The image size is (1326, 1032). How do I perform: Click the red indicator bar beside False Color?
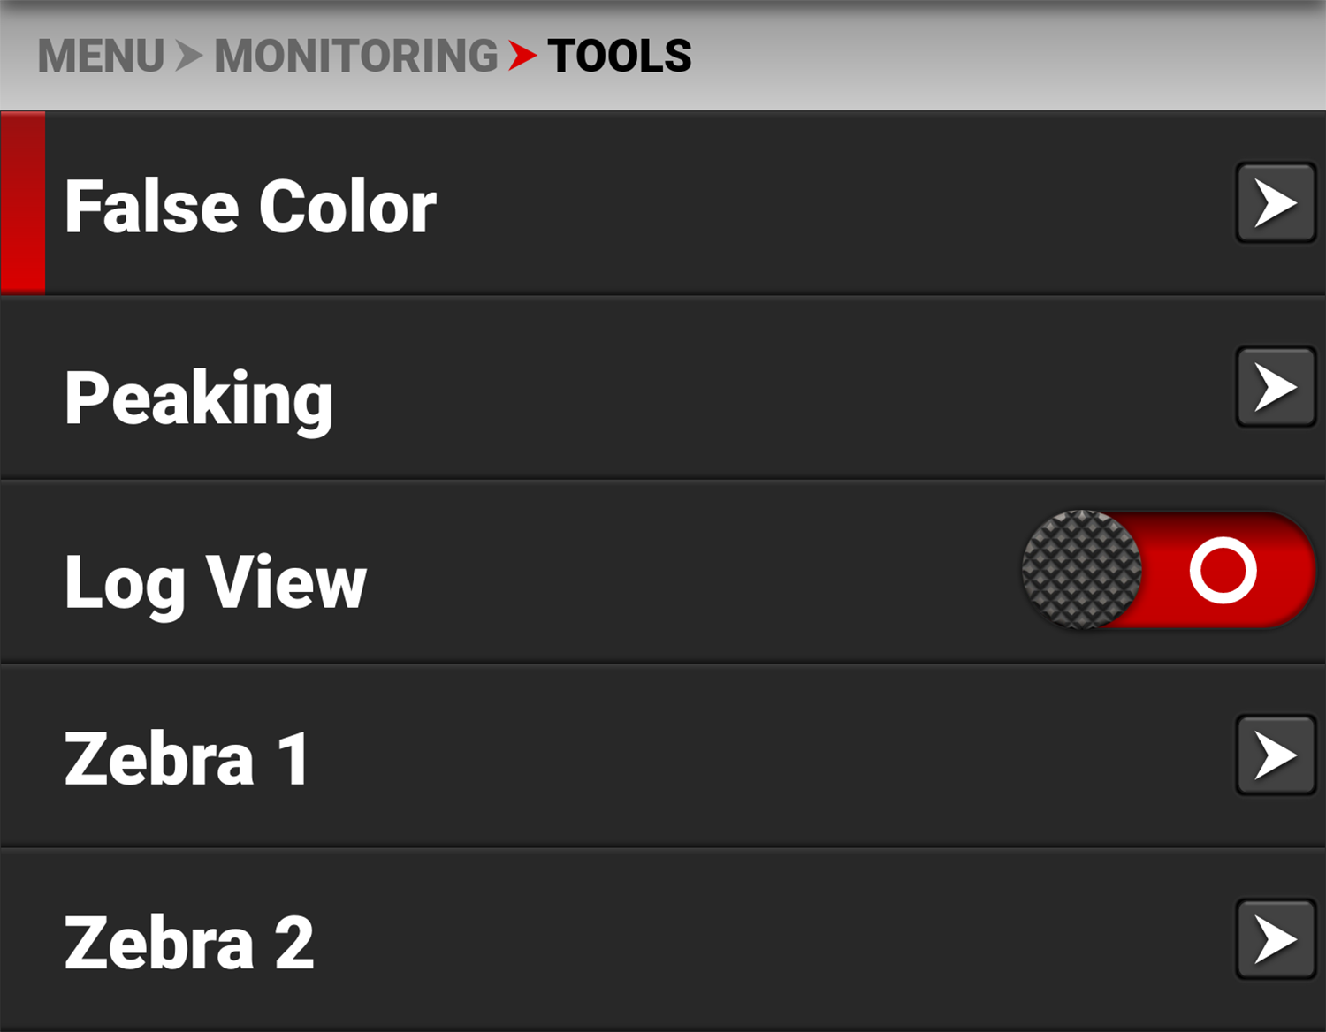click(21, 201)
